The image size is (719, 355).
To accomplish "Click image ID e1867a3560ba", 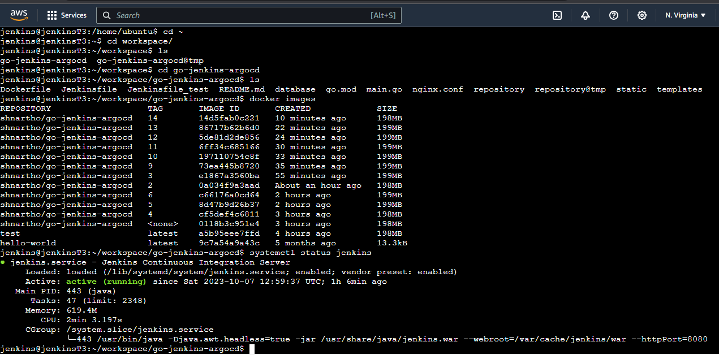I will pyautogui.click(x=229, y=176).
